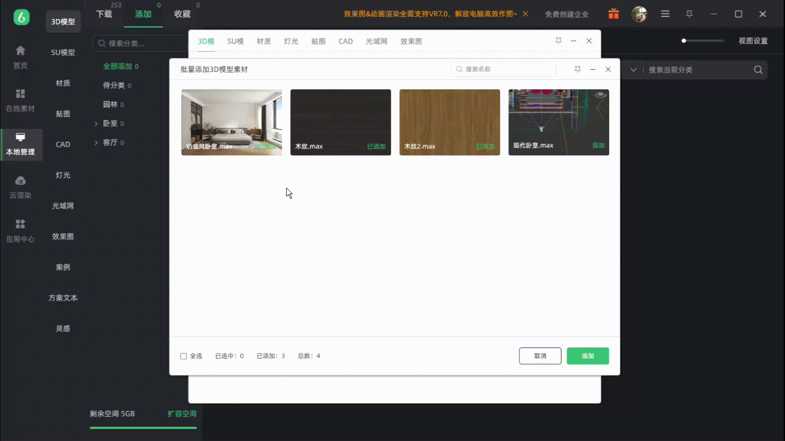Select the 灯光 tab in window
This screenshot has height=441, width=785.
[x=291, y=41]
